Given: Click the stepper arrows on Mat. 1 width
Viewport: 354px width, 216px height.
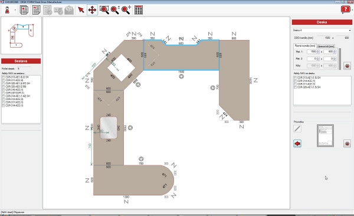Looking at the screenshot, I should 318,52.
